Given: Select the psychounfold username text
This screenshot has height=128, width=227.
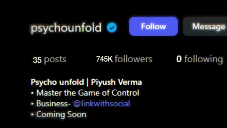Looking at the screenshot, I should tap(66, 28).
